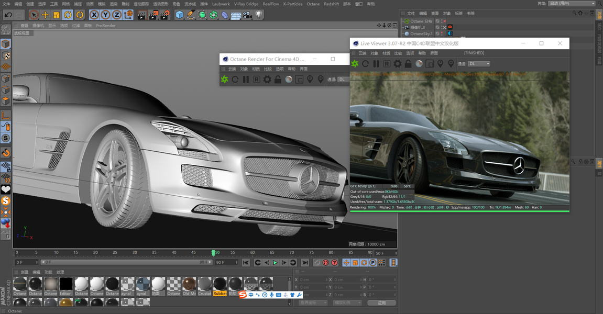The image size is (603, 314).
Task: Click the 0 F–90 F timeline range slider bar
Action: [x=126, y=262]
